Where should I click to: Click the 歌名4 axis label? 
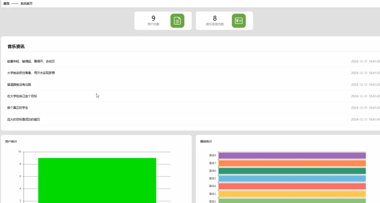(x=213, y=186)
